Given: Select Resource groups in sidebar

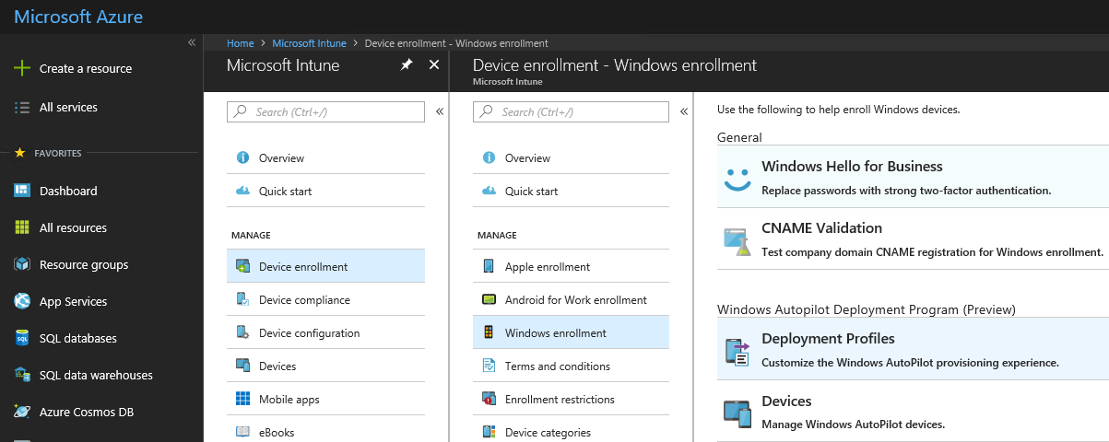Looking at the screenshot, I should tap(84, 264).
